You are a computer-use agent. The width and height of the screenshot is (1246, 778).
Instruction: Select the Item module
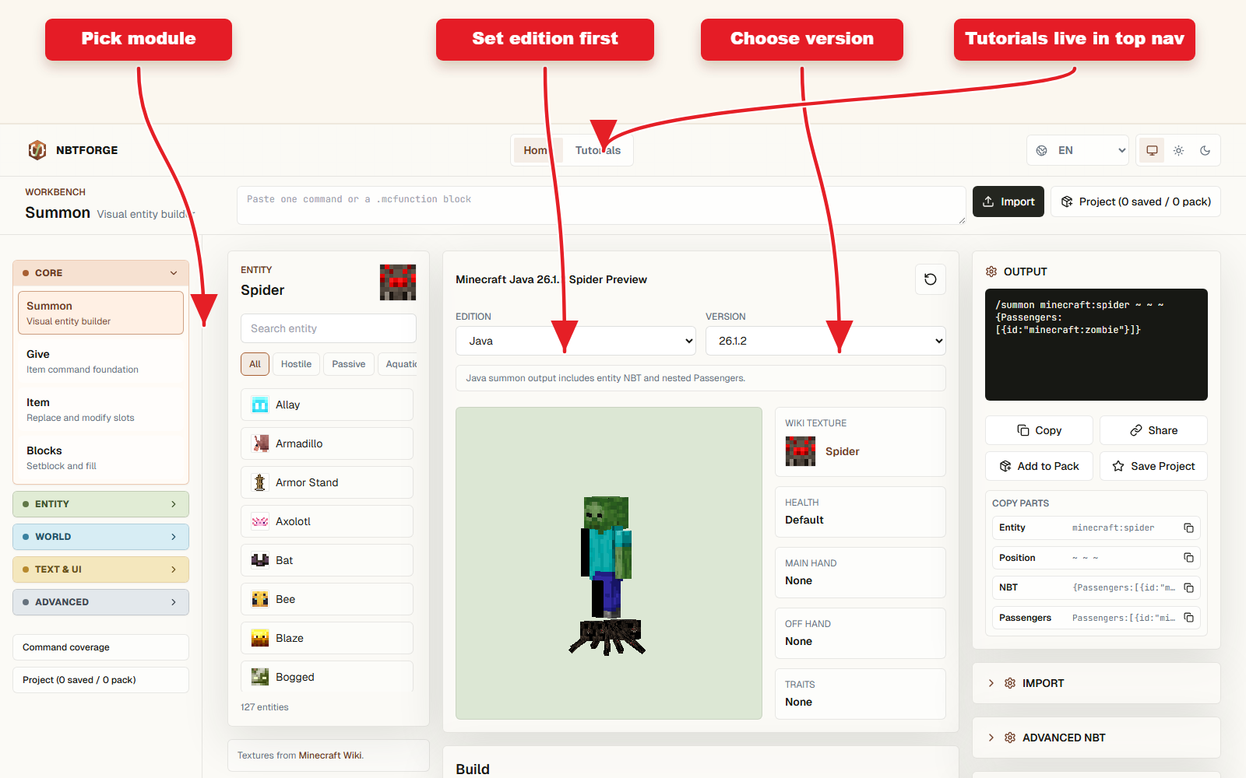pos(100,409)
